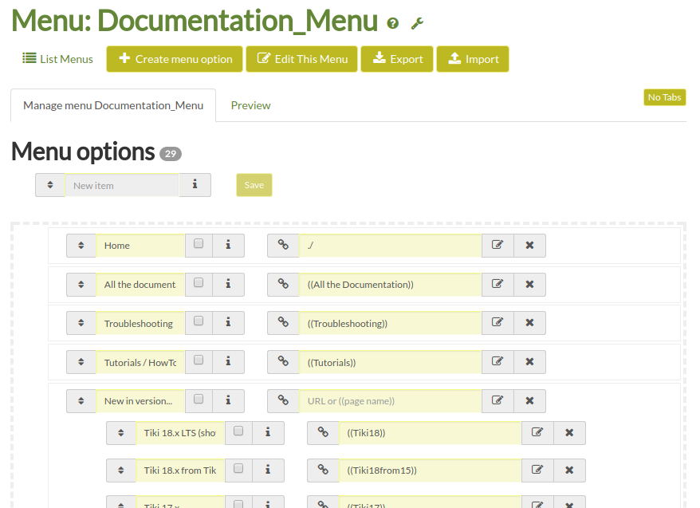
Task: Select checkbox for New in version row
Action: (x=199, y=400)
